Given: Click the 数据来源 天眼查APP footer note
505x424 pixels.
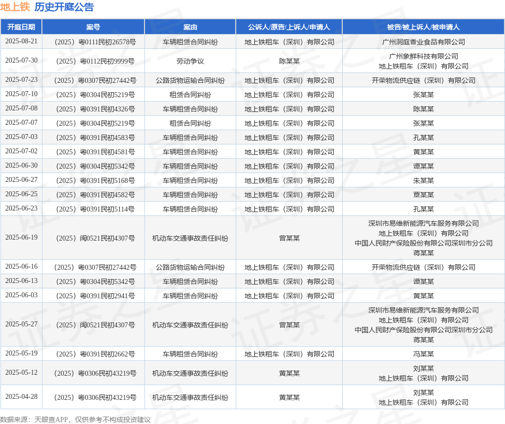Looking at the screenshot, I should tap(75, 420).
